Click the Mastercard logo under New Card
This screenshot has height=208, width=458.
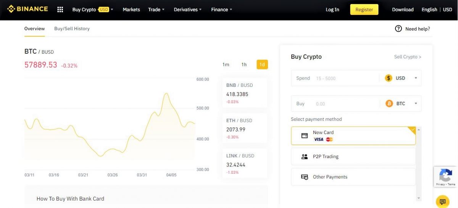click(329, 139)
